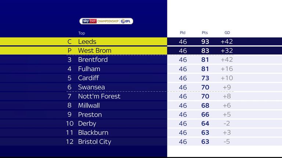This screenshot has width=282, height=158.
Task: Choose Cardiff in the table
Action: [88, 78]
